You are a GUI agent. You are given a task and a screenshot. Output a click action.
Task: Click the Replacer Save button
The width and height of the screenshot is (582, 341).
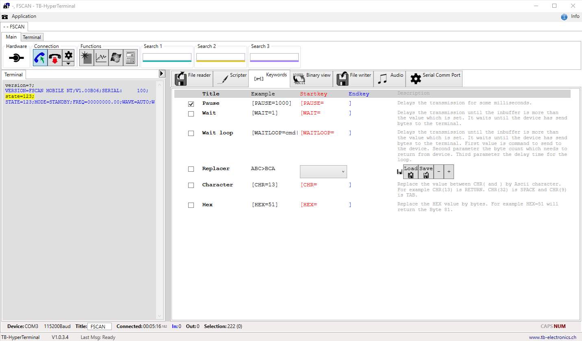coord(426,172)
